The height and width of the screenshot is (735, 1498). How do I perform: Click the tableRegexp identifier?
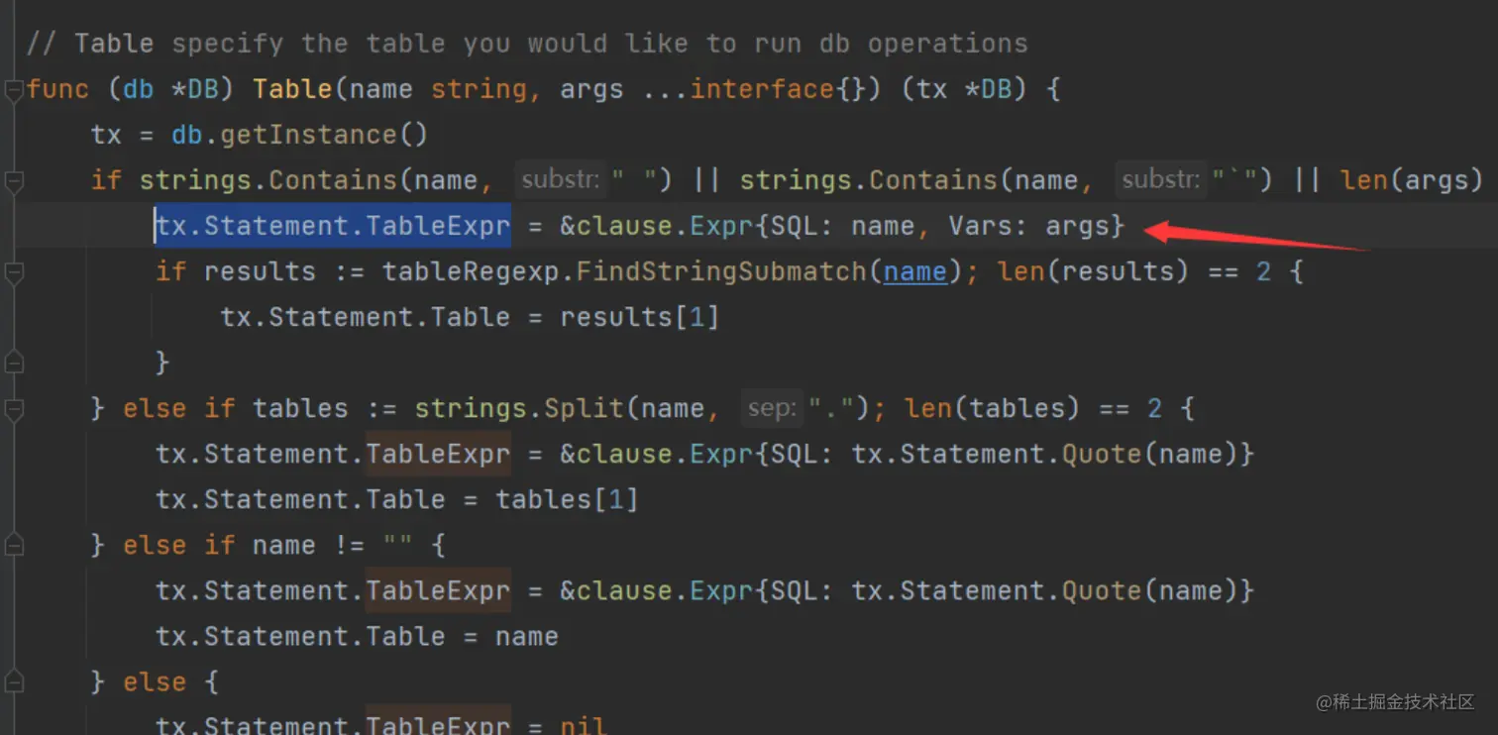coord(472,271)
